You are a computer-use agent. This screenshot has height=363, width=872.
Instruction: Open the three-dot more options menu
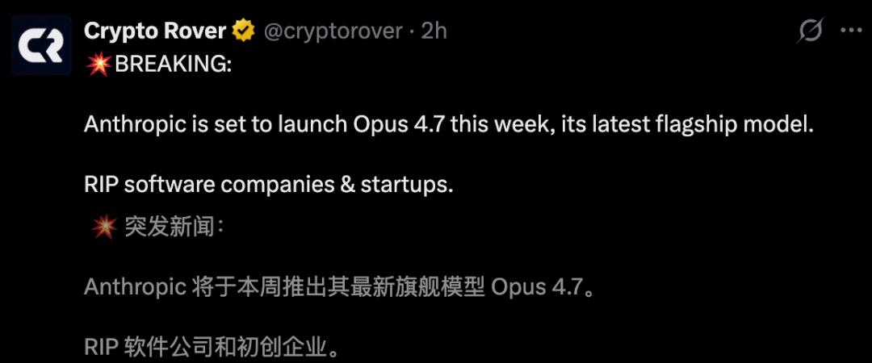(x=851, y=31)
